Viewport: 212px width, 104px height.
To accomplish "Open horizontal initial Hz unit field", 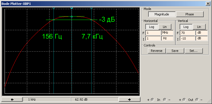I will point(167,38).
